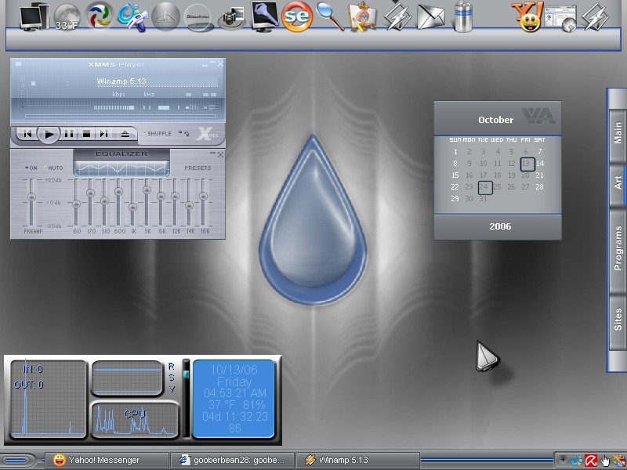Open the monitor computer dock icon
Screen dimensions: 627x470
point(34,16)
